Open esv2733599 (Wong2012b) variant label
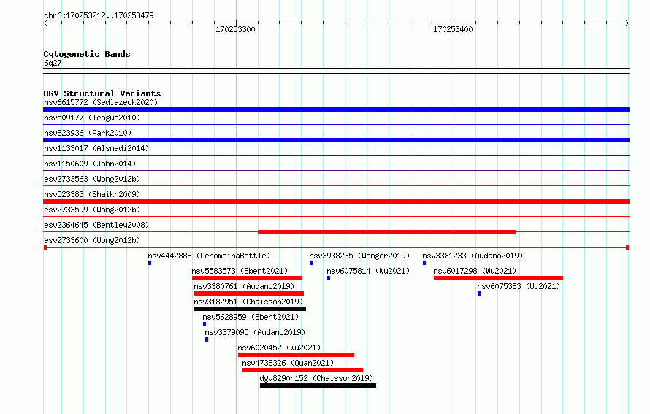Screen dimensions: 650x414 pyautogui.click(x=92, y=210)
